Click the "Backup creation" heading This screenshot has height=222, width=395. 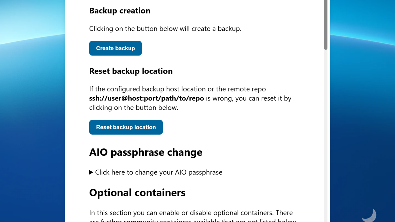click(120, 11)
